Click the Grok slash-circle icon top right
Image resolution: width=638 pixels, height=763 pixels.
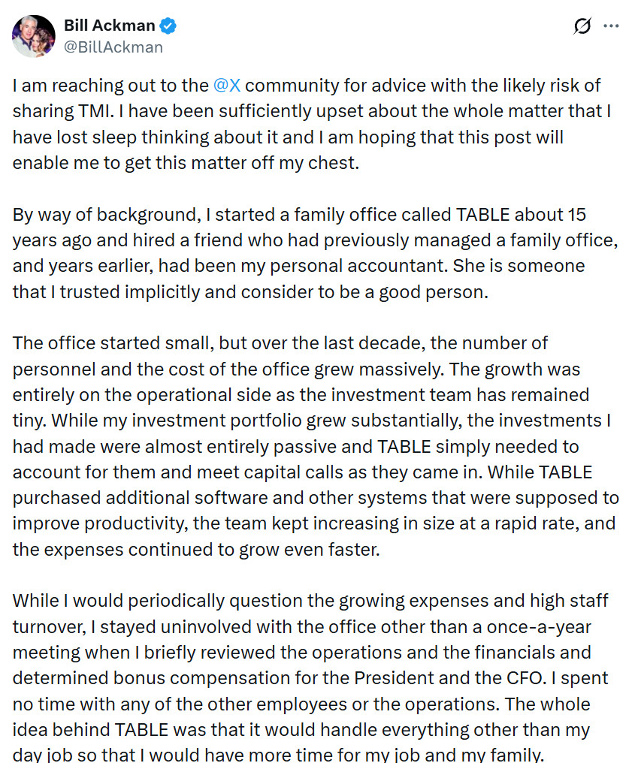pos(581,25)
